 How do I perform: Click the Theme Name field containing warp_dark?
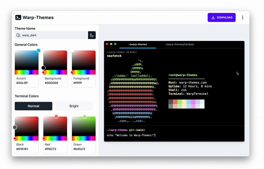pos(51,35)
